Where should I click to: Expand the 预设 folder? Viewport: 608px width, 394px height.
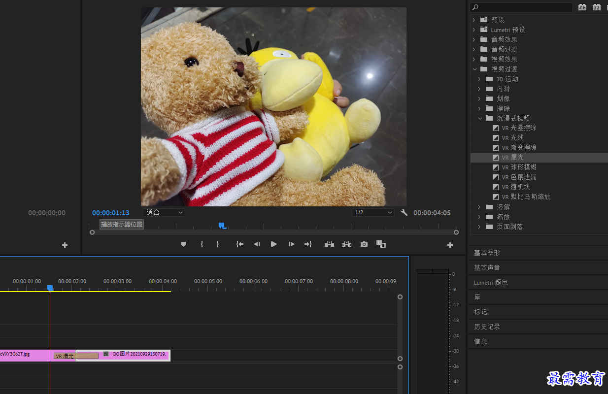coord(474,20)
